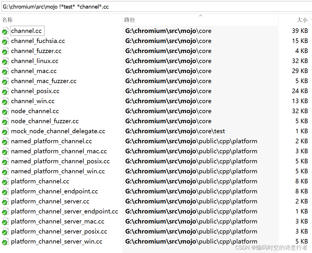Select the node_channel.cc file name
This screenshot has width=312, height=253.
tap(35, 111)
